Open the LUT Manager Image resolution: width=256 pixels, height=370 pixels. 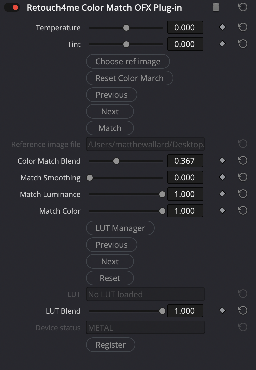point(120,228)
